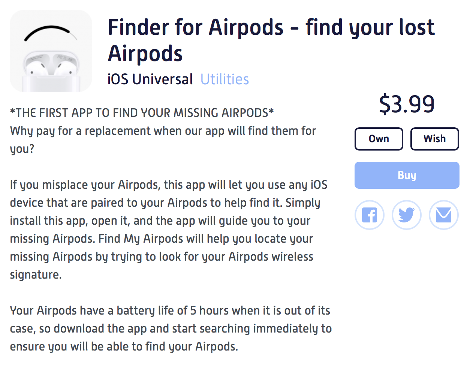Click the word 'Airpods' in the title's second line
The height and width of the screenshot is (367, 470).
click(145, 53)
